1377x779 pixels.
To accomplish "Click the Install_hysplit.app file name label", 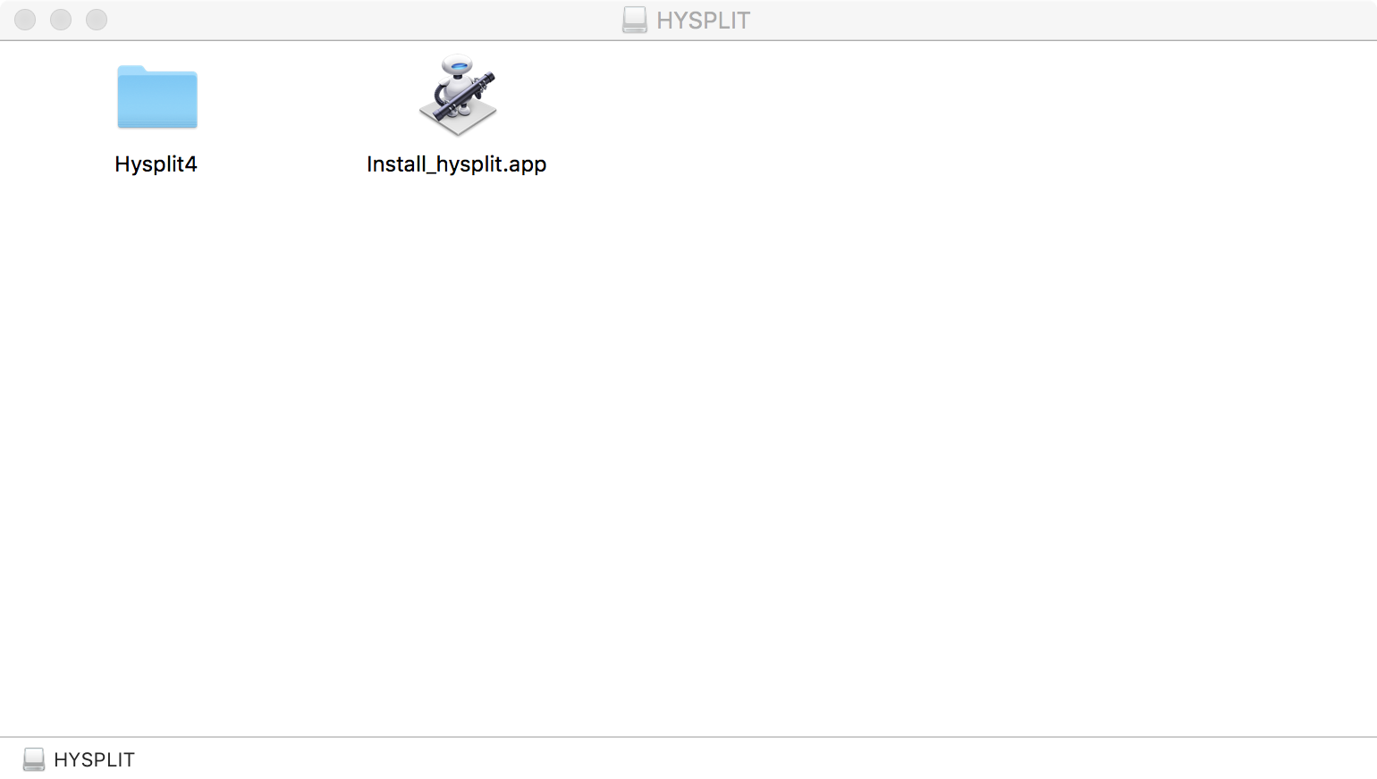I will (456, 164).
